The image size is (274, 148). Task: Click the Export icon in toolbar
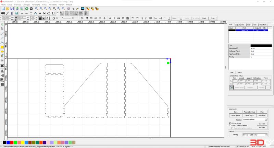tap(22, 9)
